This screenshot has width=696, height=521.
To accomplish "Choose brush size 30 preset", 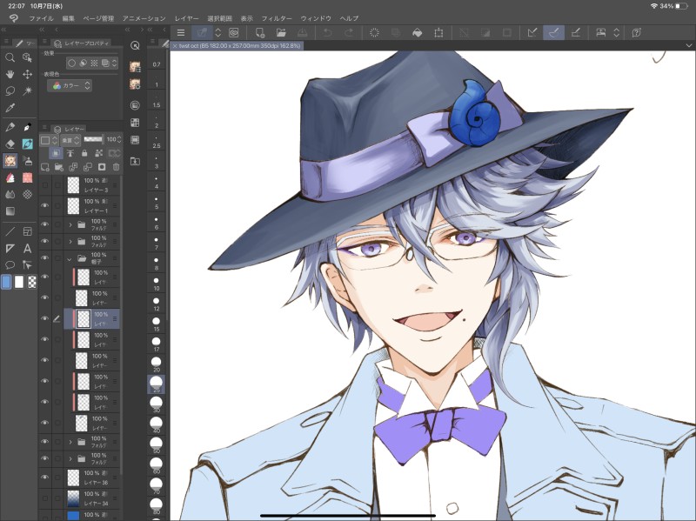I will click(x=157, y=404).
